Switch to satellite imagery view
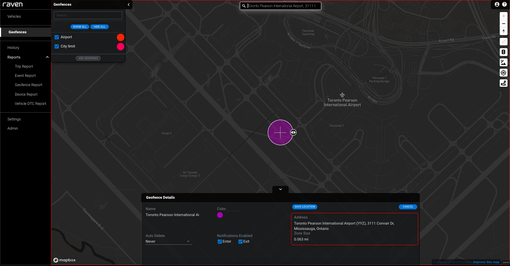The height and width of the screenshot is (266, 510). pyautogui.click(x=504, y=62)
